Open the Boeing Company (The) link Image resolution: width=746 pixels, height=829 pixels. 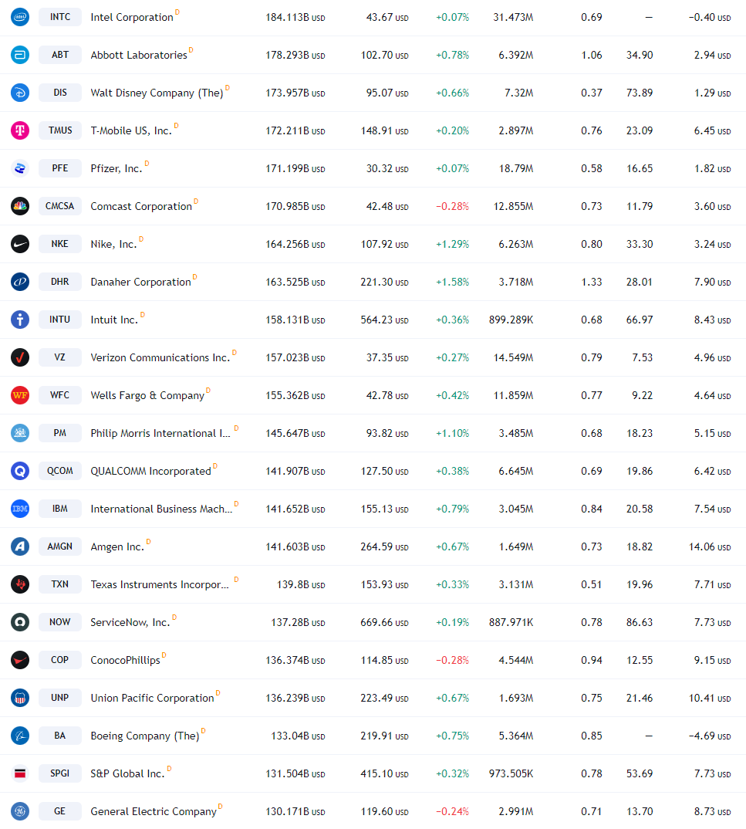point(145,736)
